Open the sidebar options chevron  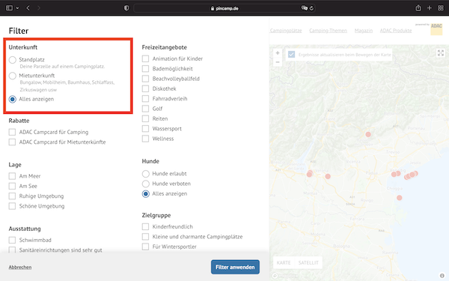coord(17,8)
